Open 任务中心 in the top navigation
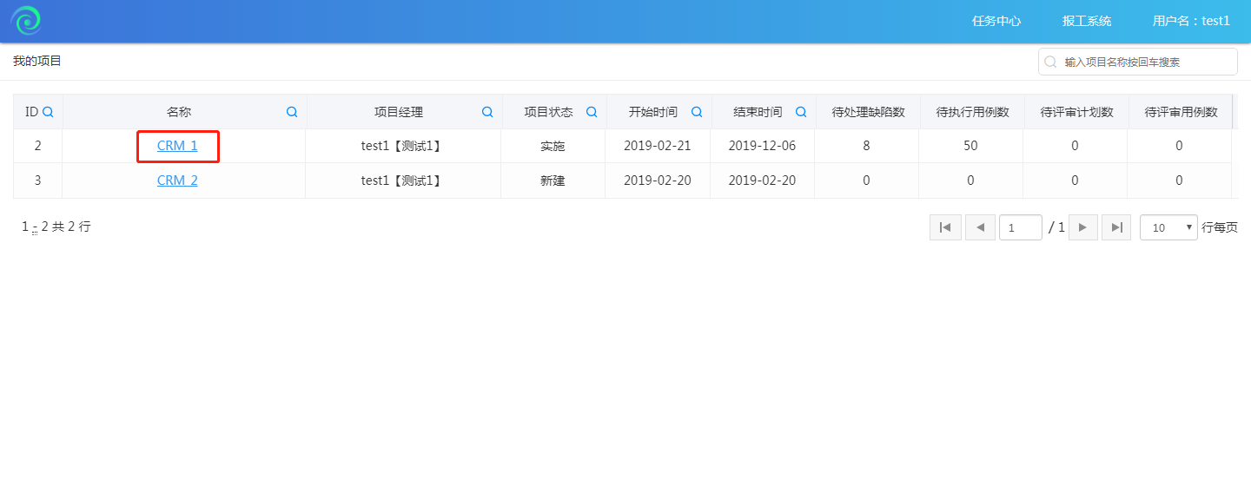1251x486 pixels. (996, 21)
